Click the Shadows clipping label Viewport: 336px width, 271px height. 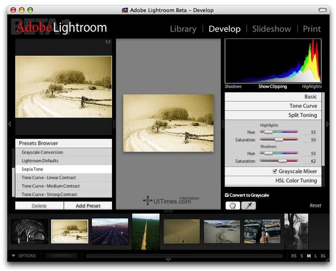pyautogui.click(x=233, y=86)
